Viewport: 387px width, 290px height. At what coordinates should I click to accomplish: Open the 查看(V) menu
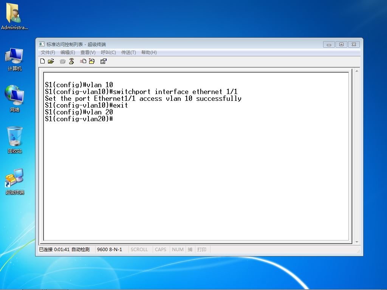pyautogui.click(x=88, y=52)
